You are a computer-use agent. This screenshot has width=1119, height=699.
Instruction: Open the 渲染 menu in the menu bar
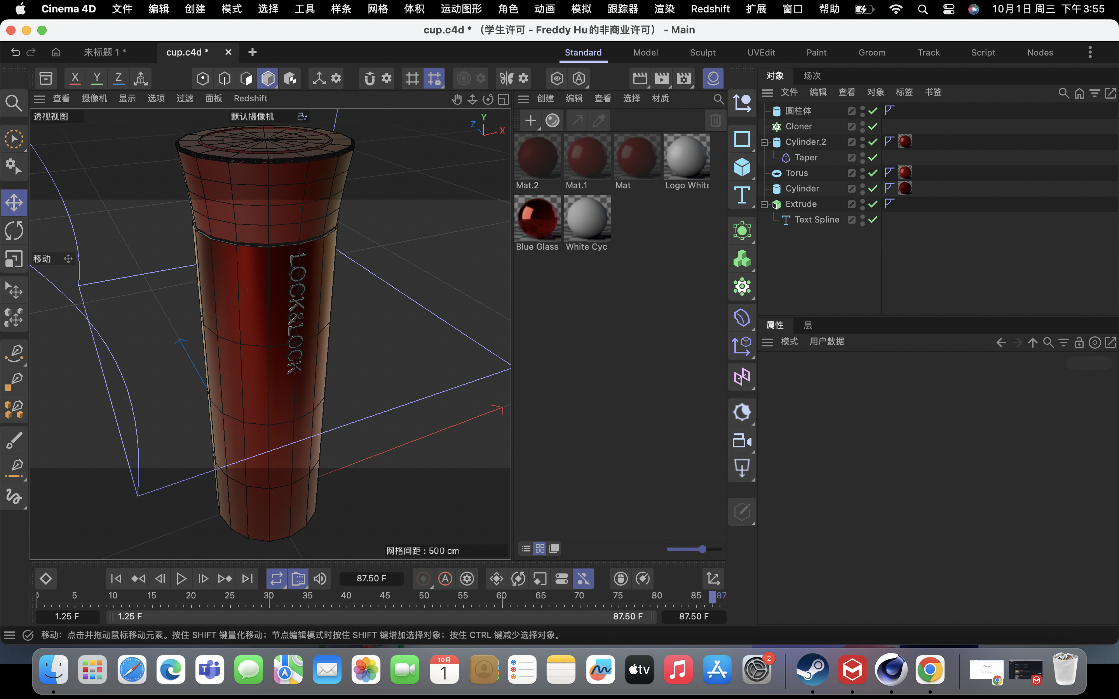pos(664,9)
